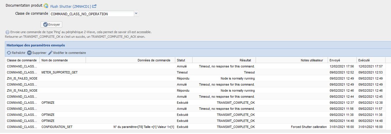This screenshot has width=391, height=134.
Task: Sort by Classe de commande column header
Action: point(22,60)
